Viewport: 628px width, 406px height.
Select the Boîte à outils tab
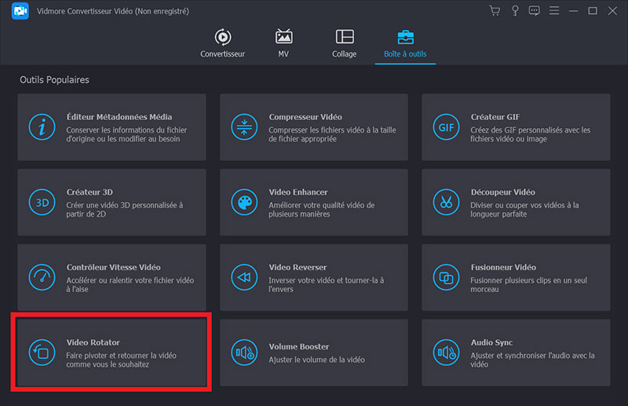pos(406,43)
